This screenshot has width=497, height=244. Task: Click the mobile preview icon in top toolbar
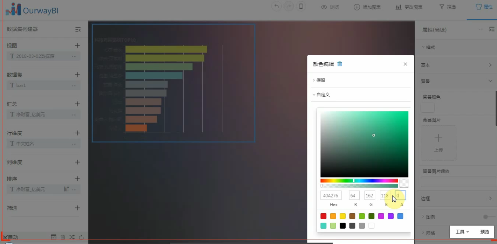pos(301,6)
